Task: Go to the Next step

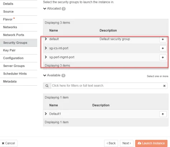Action: [x=127, y=143]
